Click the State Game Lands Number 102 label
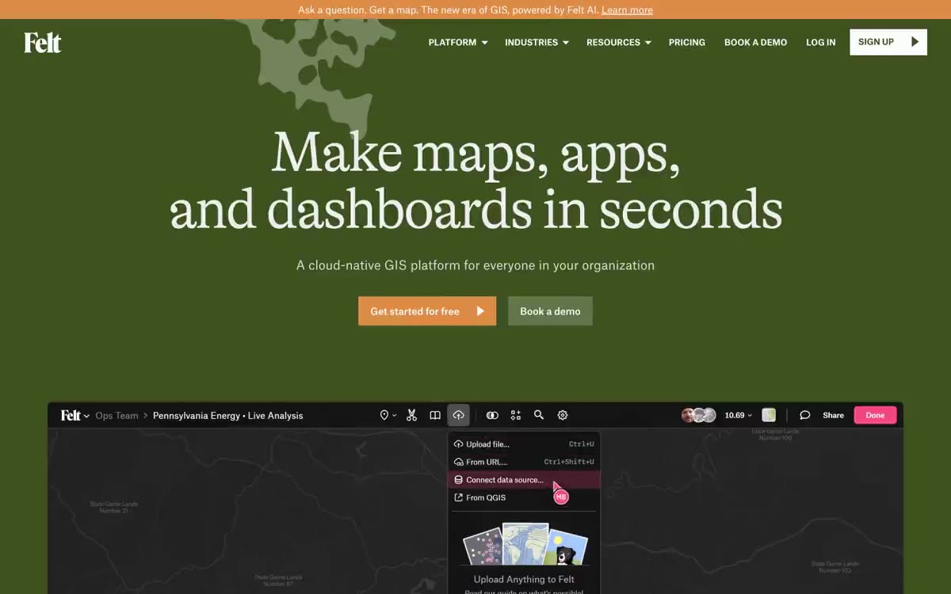 pos(835,567)
